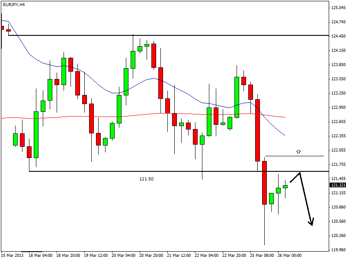346x259 pixels.
Task: Click the 122.055 price scale value
Action: click(x=338, y=150)
